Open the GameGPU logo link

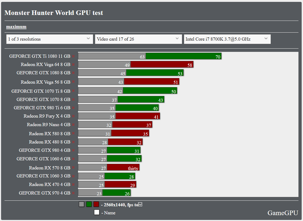point(283,213)
